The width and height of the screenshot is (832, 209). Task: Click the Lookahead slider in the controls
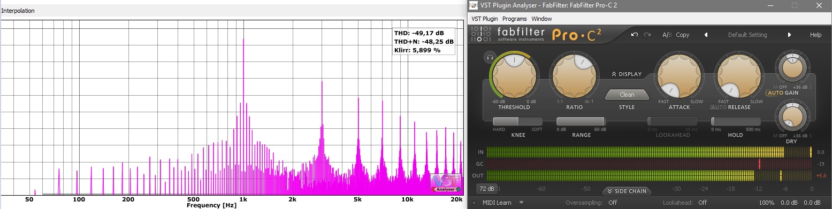click(x=672, y=122)
